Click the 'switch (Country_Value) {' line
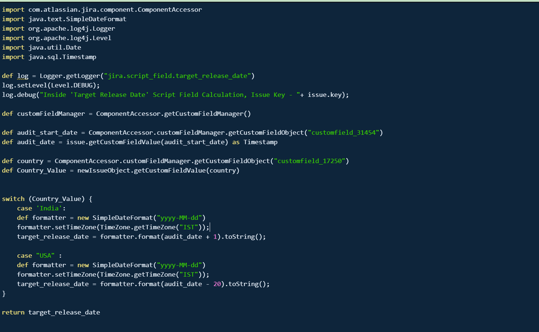The height and width of the screenshot is (332, 539). pyautogui.click(x=47, y=199)
